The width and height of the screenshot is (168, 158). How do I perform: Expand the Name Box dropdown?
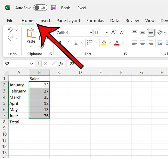pos(32,63)
